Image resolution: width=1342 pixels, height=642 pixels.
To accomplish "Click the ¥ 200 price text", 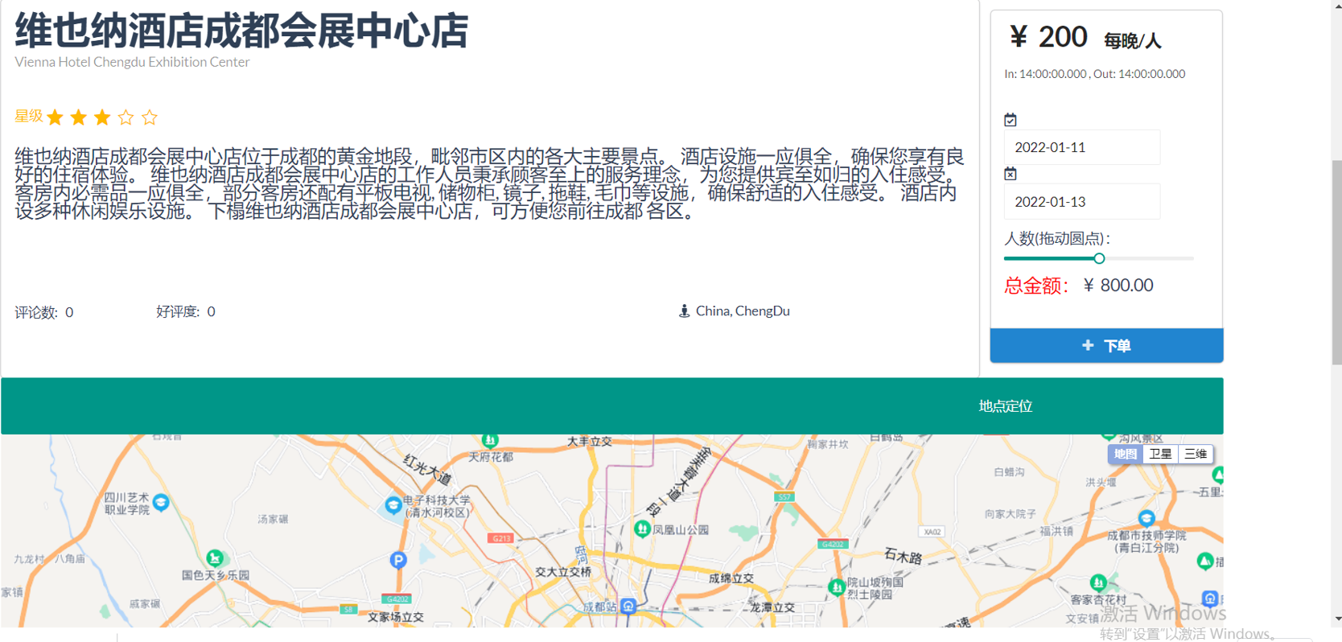I will coord(1048,37).
